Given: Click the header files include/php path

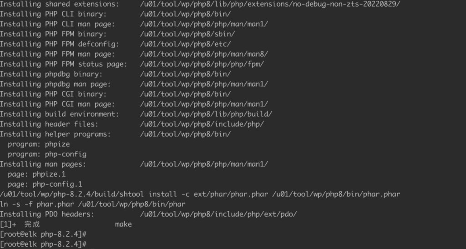Looking at the screenshot, I should click(x=202, y=124).
